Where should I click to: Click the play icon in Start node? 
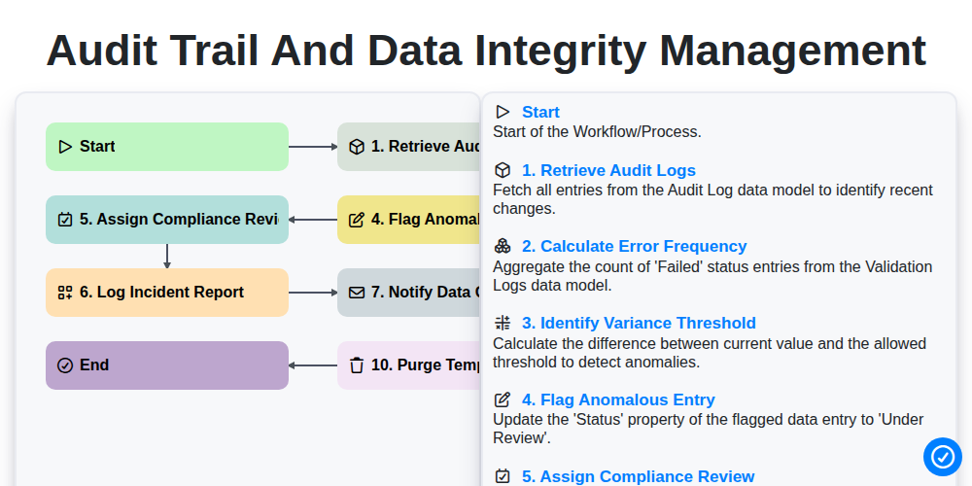(65, 147)
